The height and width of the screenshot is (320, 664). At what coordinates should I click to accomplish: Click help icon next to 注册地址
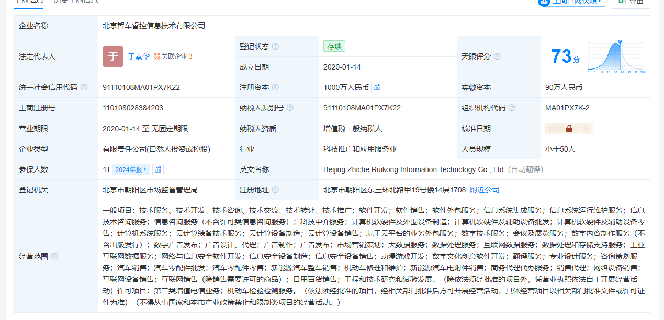pos(275,190)
